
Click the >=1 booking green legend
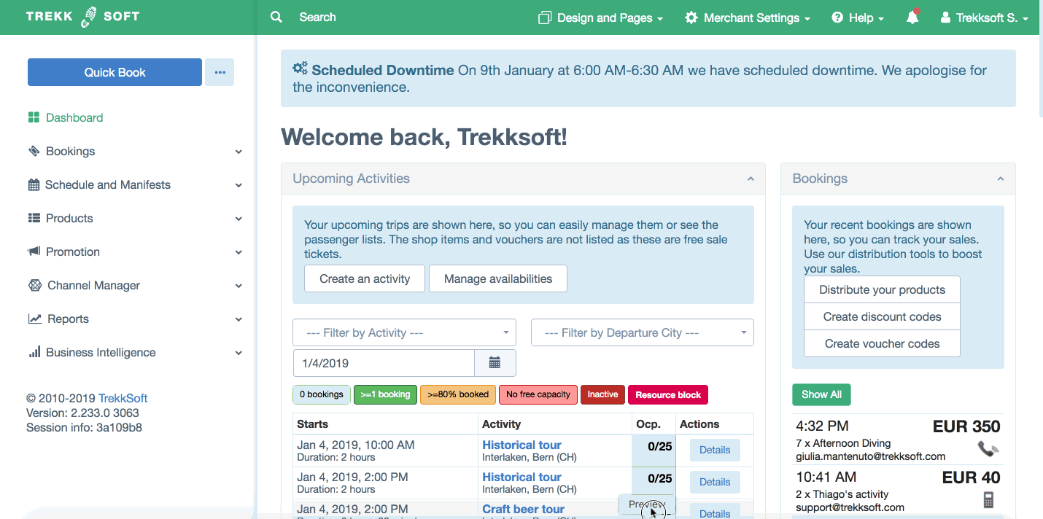point(385,394)
